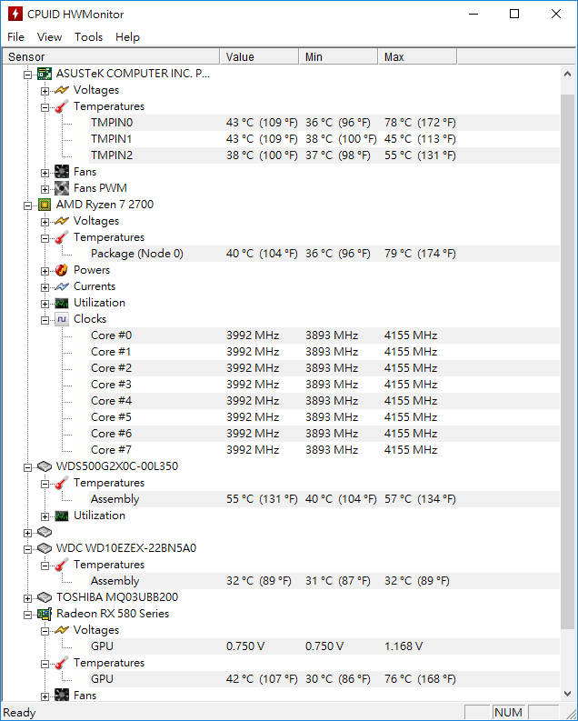Image resolution: width=578 pixels, height=721 pixels.
Task: Click the vertical scrollbar thumb
Action: point(567,362)
